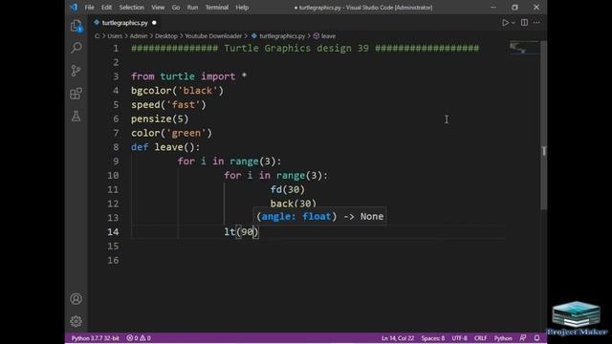The width and height of the screenshot is (612, 344).
Task: Click line number 8 in the gutter
Action: point(116,147)
